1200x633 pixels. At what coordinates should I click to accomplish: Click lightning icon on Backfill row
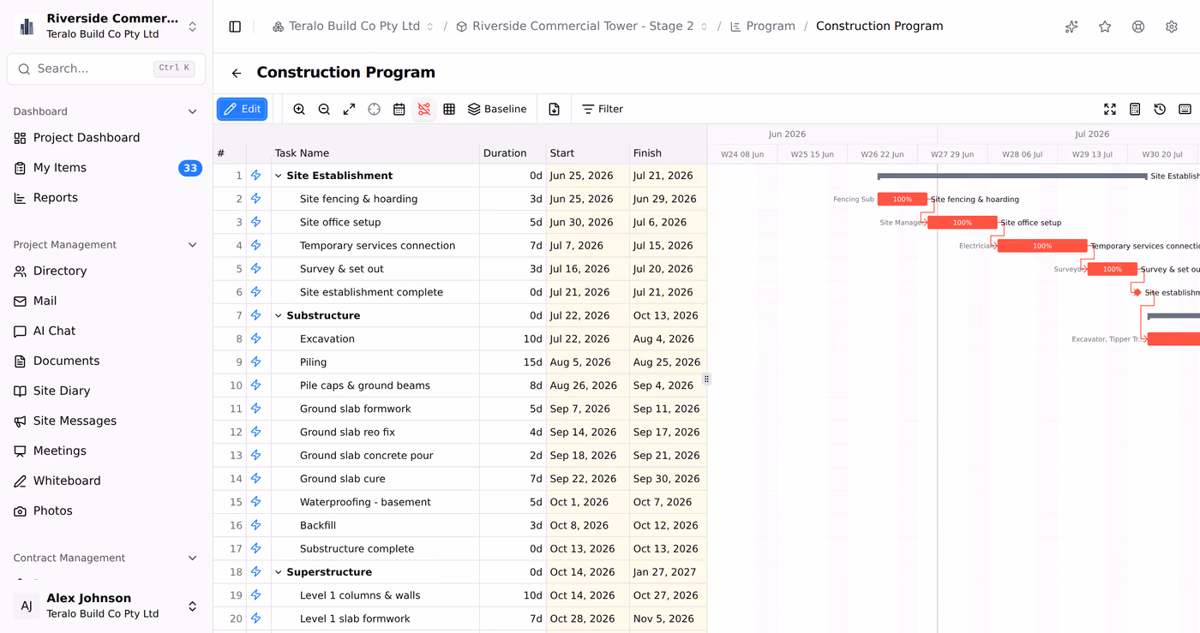255,525
